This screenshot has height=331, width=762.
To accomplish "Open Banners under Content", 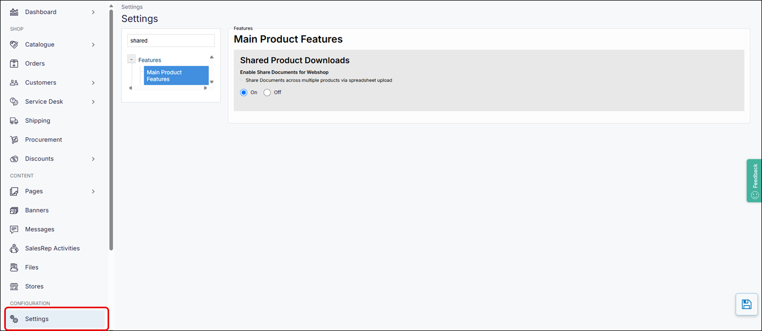I will click(37, 210).
